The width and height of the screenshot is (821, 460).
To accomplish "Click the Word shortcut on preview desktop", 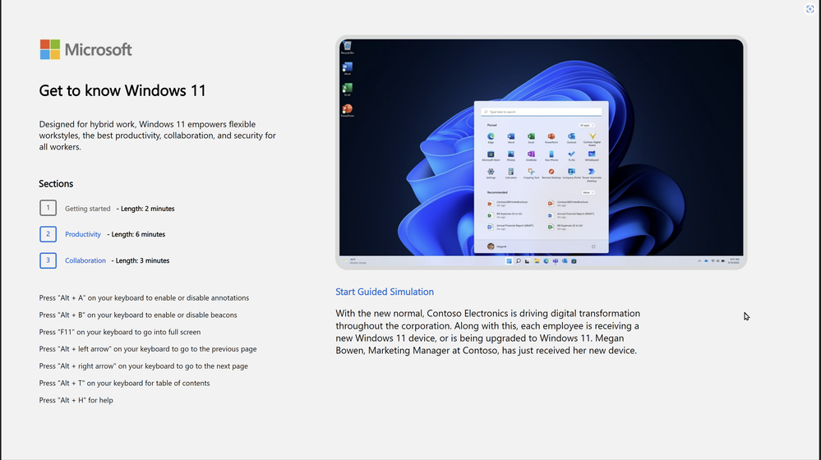I will [347, 67].
